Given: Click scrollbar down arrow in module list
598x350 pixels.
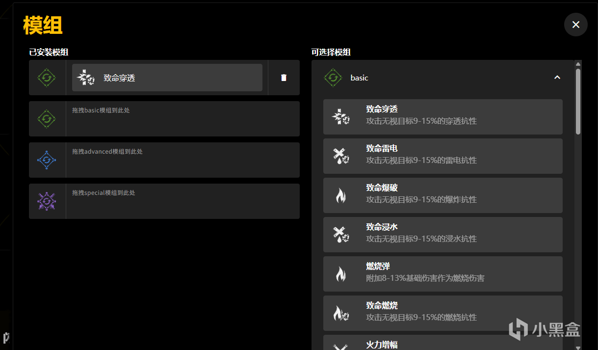Looking at the screenshot, I should point(578,347).
